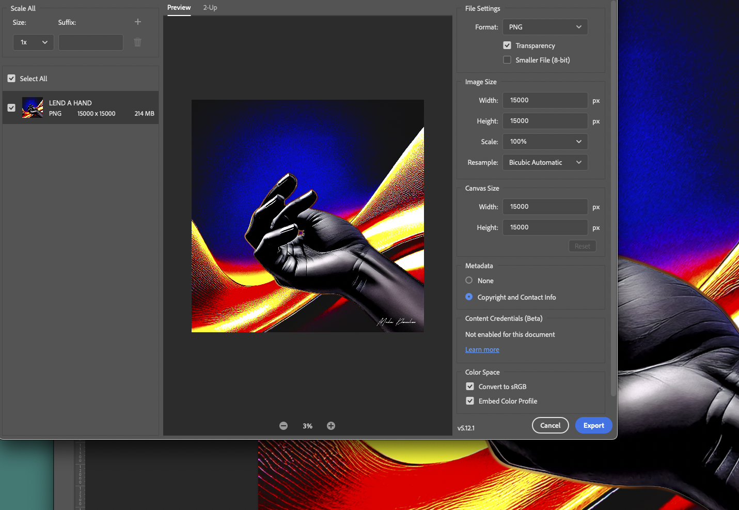739x510 pixels.
Task: Select the None metadata radio button
Action: click(x=469, y=281)
